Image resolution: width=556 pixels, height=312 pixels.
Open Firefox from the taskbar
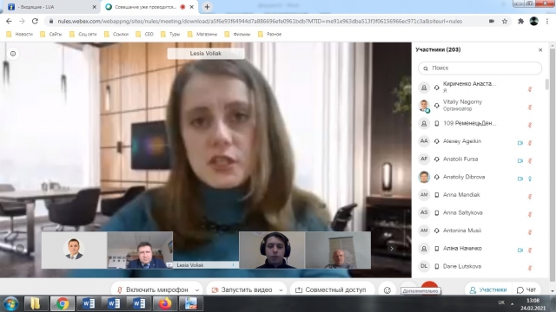[164, 304]
